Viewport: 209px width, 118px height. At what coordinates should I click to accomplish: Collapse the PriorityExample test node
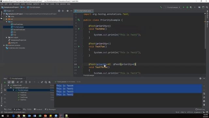[x=13, y=90]
